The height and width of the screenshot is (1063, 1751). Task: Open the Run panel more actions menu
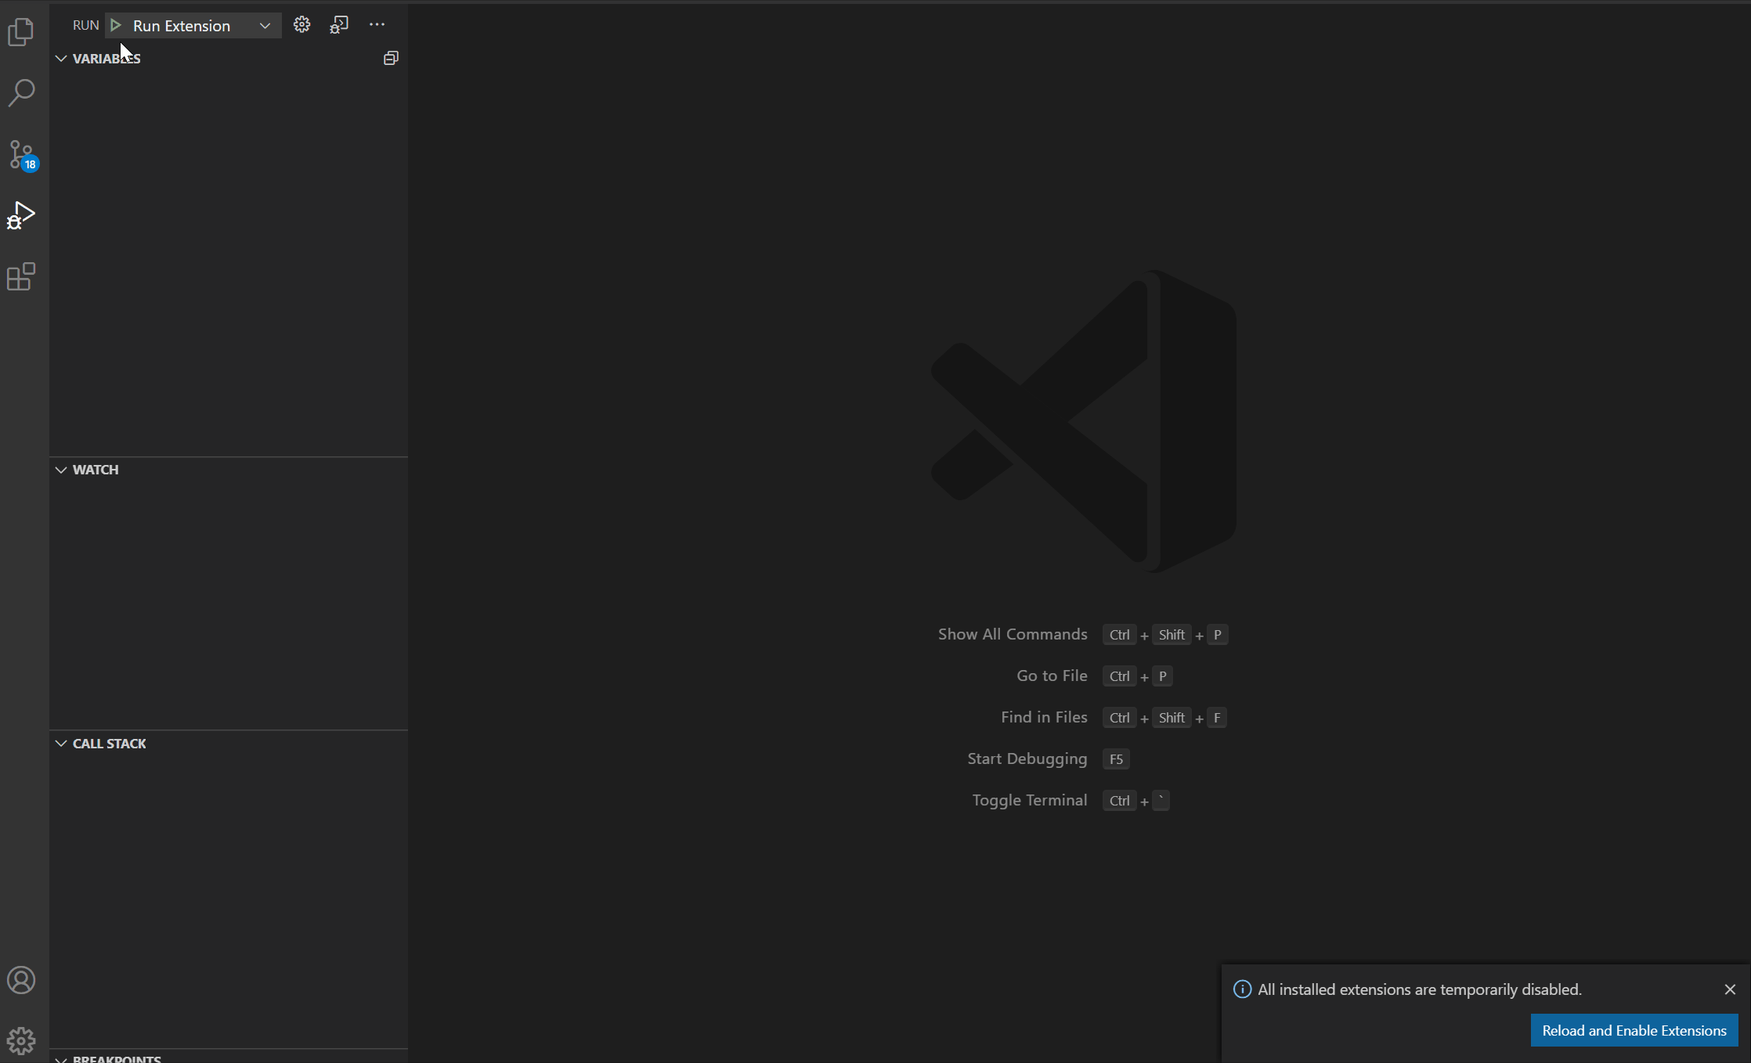coord(377,25)
